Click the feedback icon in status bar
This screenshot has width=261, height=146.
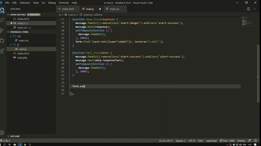(250, 141)
